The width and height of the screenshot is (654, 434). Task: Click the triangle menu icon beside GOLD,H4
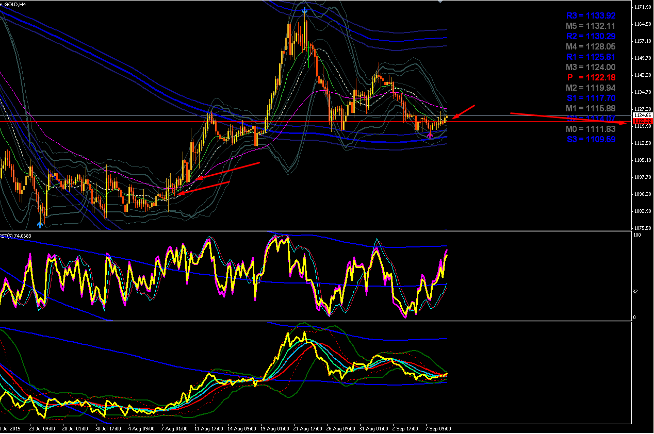[2, 4]
